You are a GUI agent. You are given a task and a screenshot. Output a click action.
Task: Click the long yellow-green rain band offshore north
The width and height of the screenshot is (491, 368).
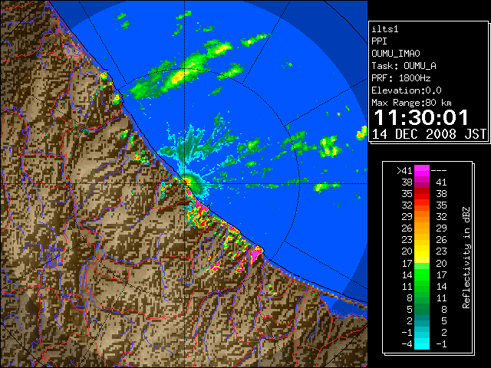point(180,74)
